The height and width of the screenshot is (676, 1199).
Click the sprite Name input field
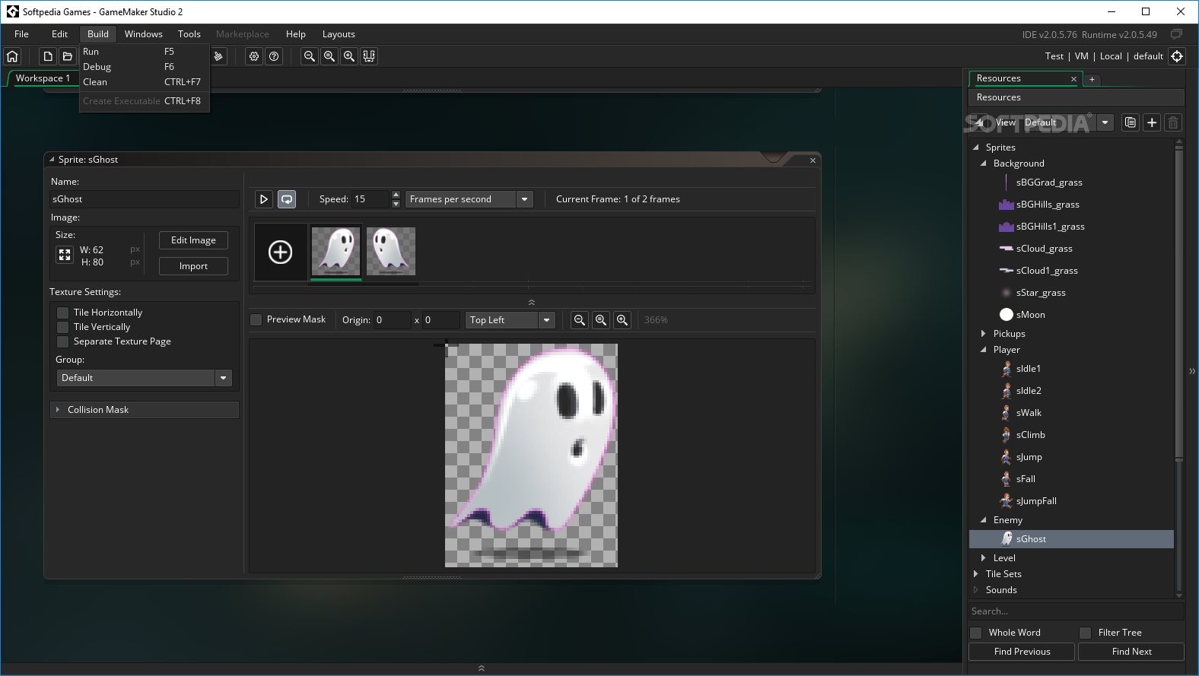click(145, 199)
